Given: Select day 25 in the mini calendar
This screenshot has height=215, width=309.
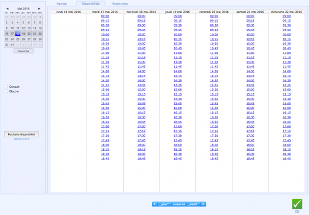Looking at the screenshot, I should 18,39.
